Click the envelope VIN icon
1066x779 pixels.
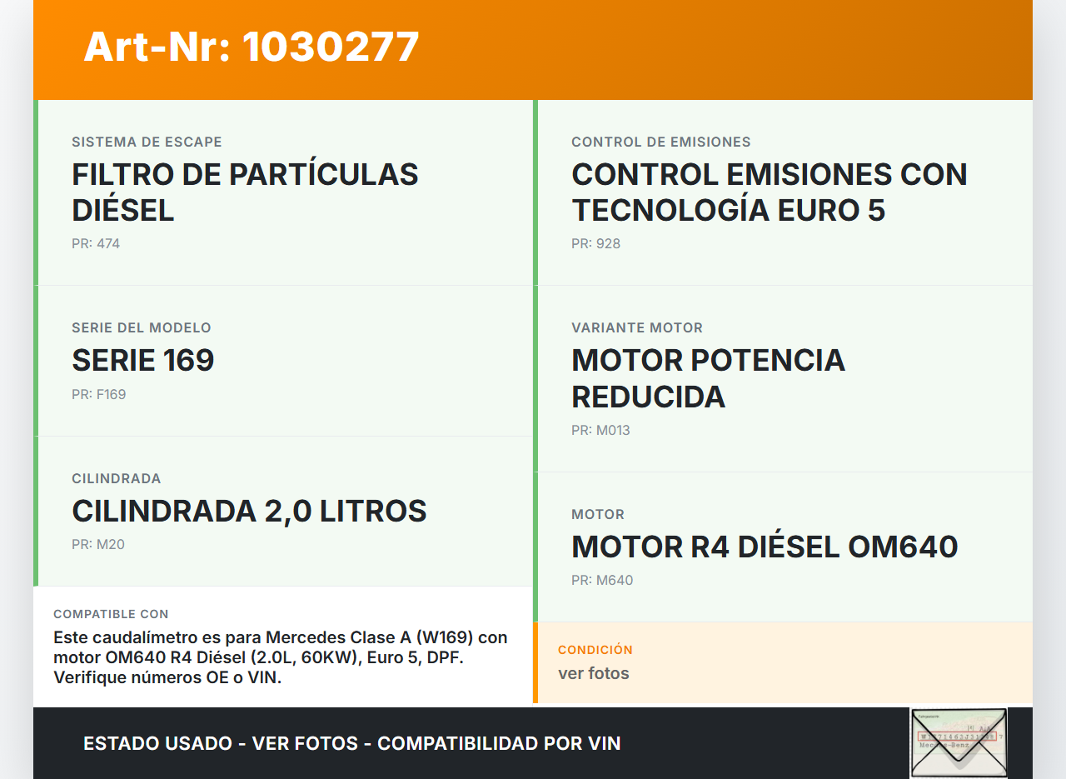[958, 742]
